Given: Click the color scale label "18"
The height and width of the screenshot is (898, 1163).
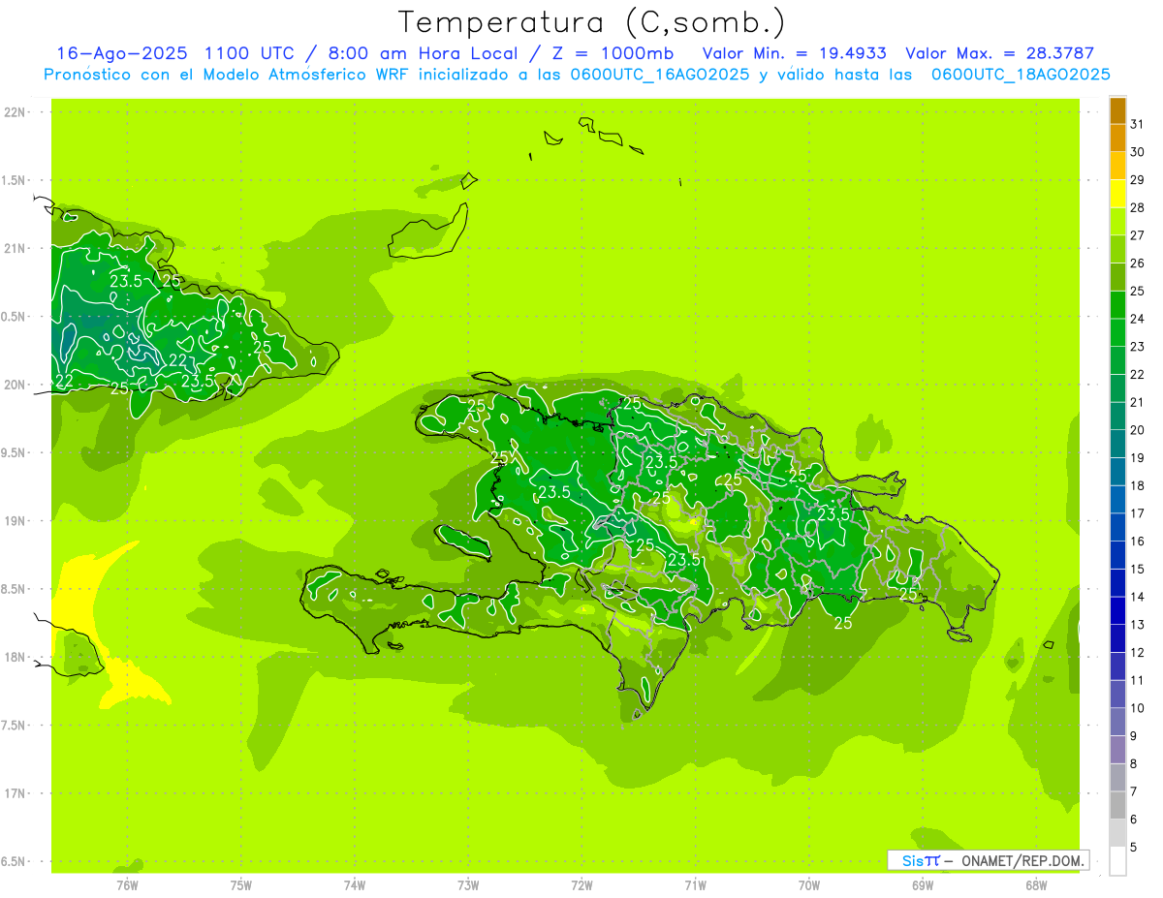Looking at the screenshot, I should click(1138, 484).
